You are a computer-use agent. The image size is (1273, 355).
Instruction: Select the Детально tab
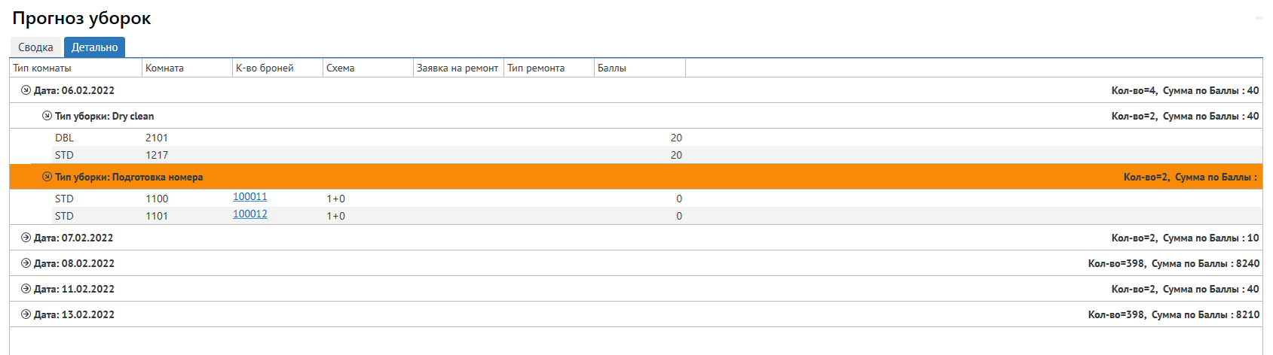pos(94,47)
